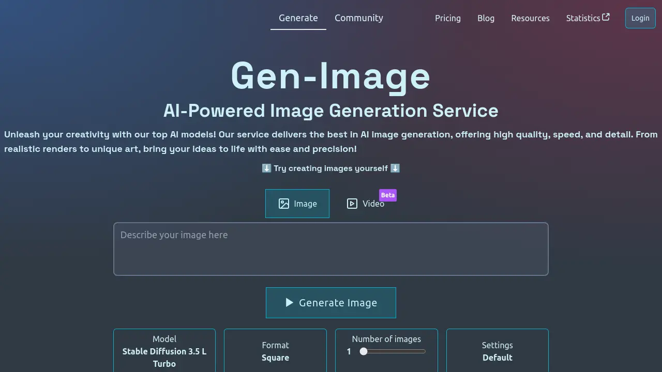Open the Format Square selector

(275, 351)
